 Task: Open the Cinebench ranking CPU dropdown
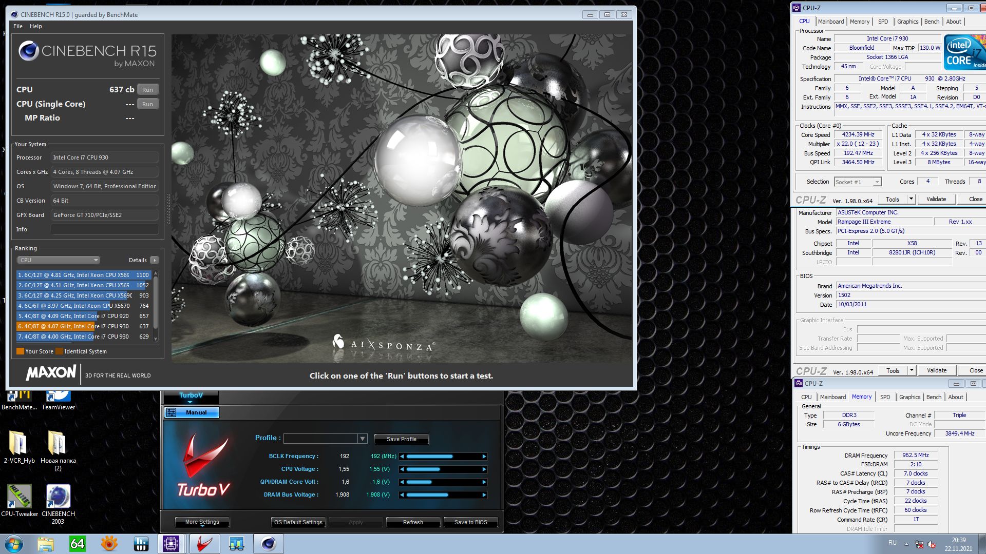(59, 260)
